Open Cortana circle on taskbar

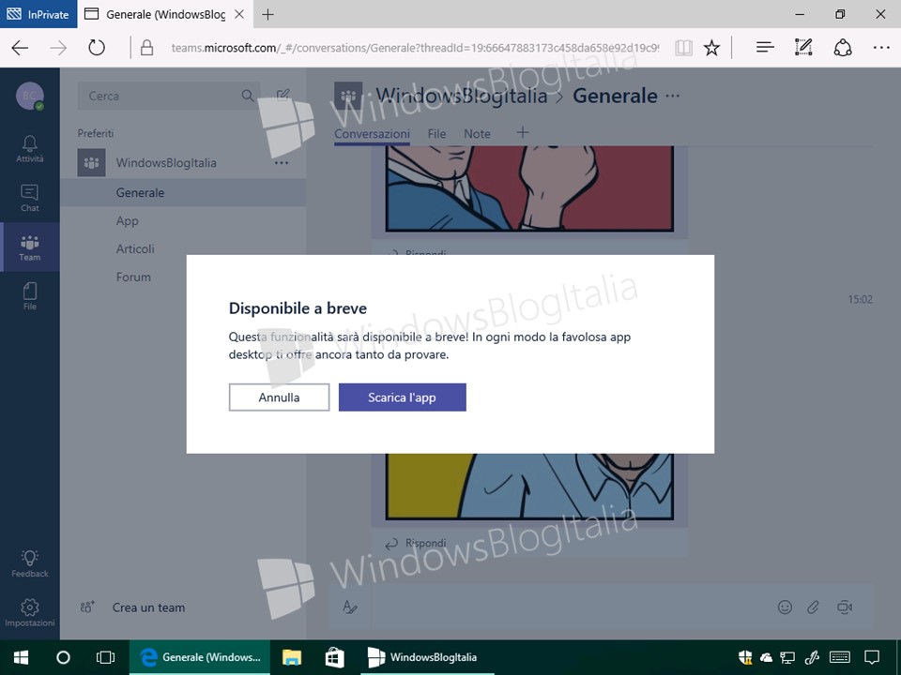(63, 657)
